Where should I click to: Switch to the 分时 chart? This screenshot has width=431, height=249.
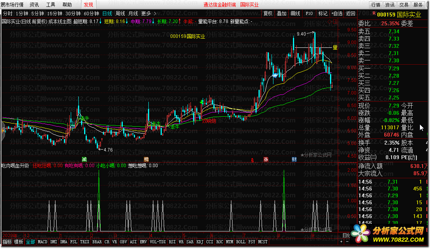pyautogui.click(x=8, y=13)
